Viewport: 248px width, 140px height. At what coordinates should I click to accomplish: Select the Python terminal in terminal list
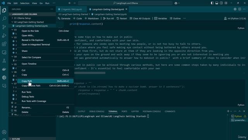click(238, 116)
